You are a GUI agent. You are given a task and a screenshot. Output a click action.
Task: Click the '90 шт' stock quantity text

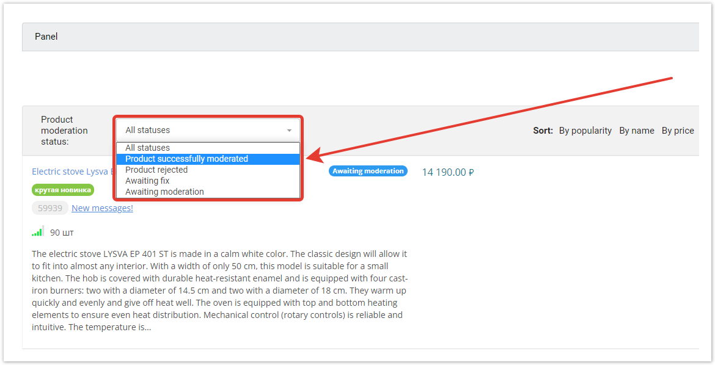pyautogui.click(x=62, y=233)
